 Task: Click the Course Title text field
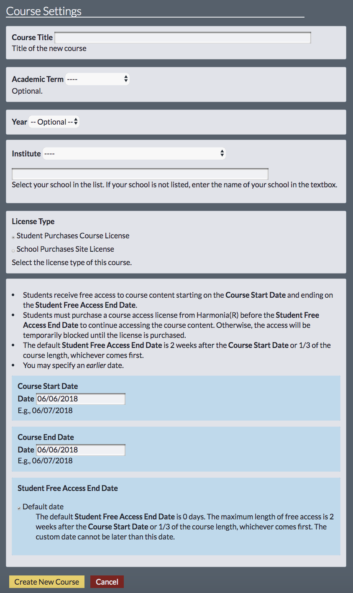click(x=183, y=38)
